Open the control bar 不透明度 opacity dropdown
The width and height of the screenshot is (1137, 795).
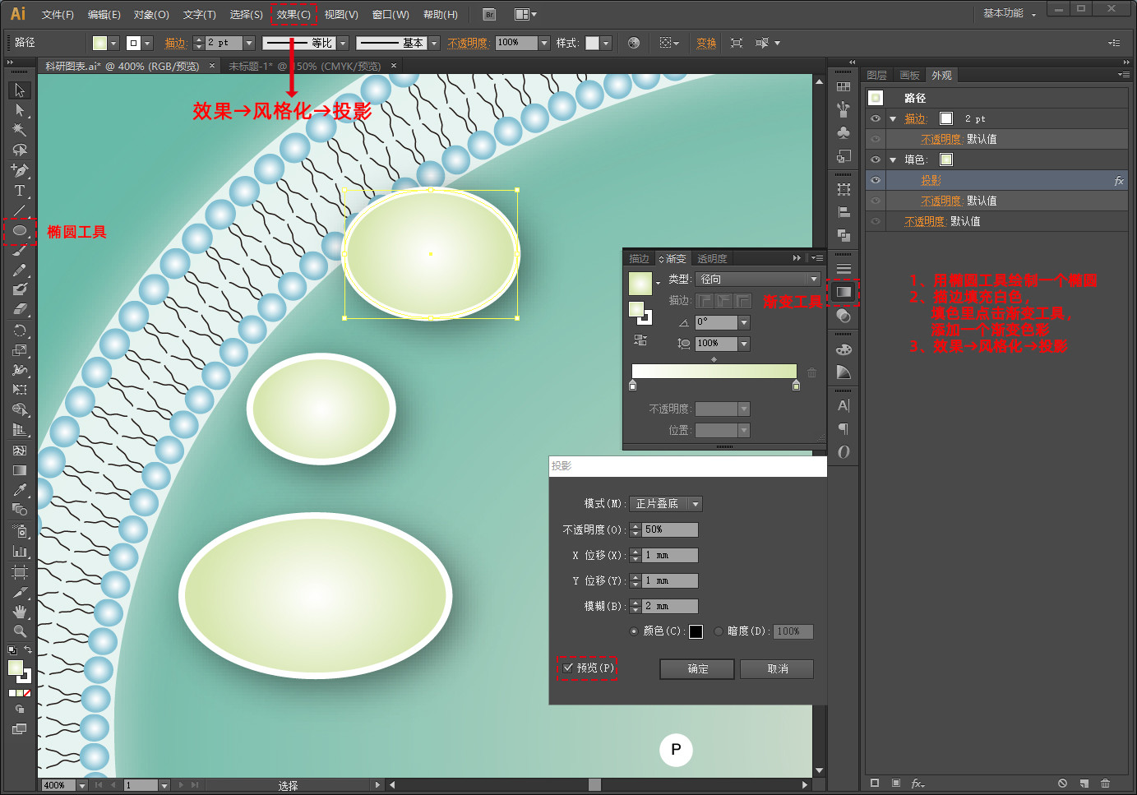[544, 43]
